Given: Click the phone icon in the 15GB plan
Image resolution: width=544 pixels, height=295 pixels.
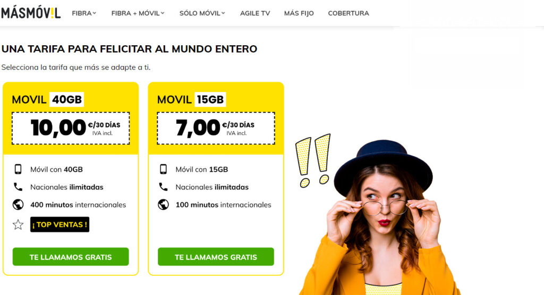Looking at the screenshot, I should [163, 170].
